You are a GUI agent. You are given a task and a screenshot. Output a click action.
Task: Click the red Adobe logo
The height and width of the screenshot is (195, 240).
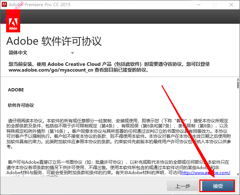pyautogui.click(x=13, y=21)
